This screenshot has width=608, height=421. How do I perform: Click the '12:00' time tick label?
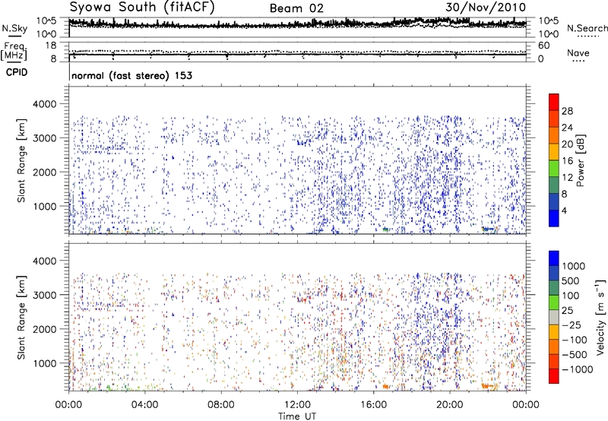point(297,405)
